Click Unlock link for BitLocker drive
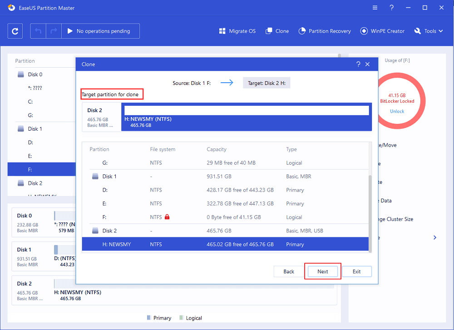Viewport: 454px width, 330px height. (397, 112)
